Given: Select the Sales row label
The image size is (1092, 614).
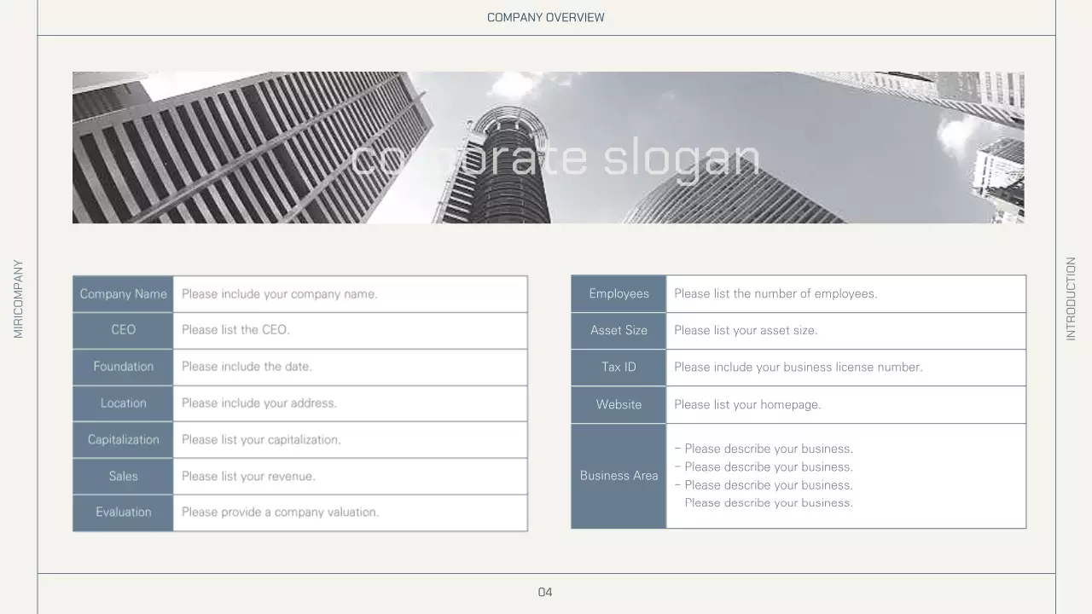Looking at the screenshot, I should pyautogui.click(x=123, y=476).
